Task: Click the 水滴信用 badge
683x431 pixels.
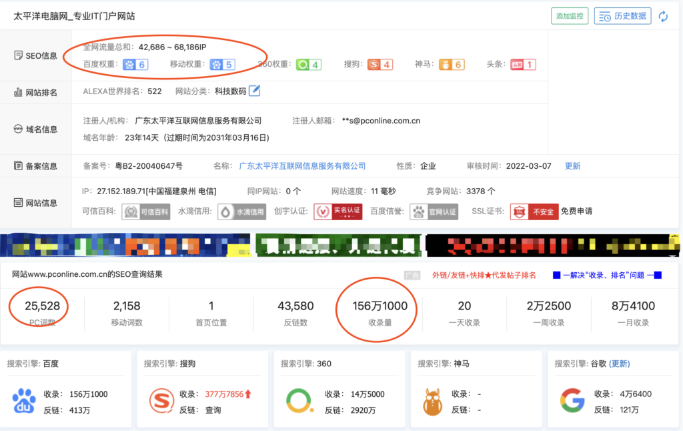Action: point(241,211)
